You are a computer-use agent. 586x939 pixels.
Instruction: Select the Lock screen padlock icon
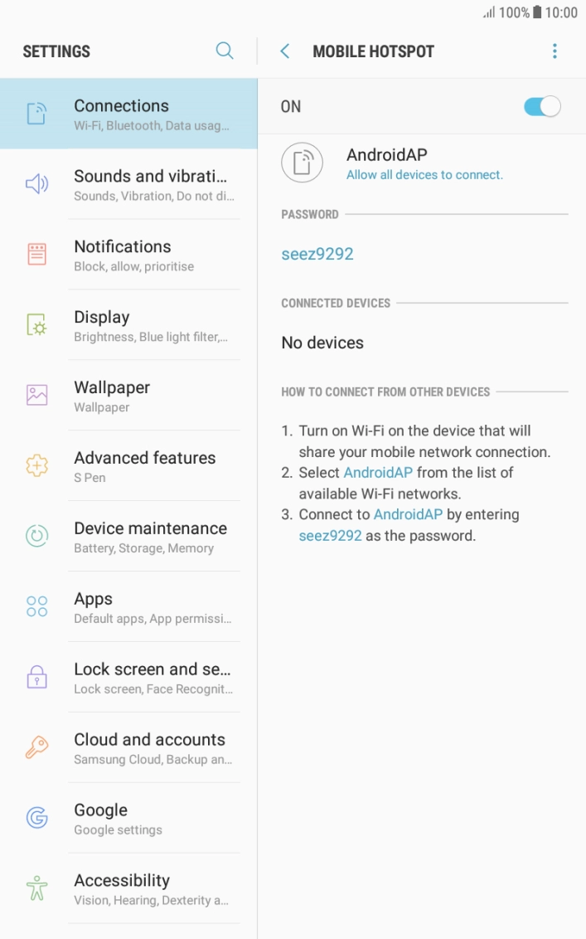(36, 677)
